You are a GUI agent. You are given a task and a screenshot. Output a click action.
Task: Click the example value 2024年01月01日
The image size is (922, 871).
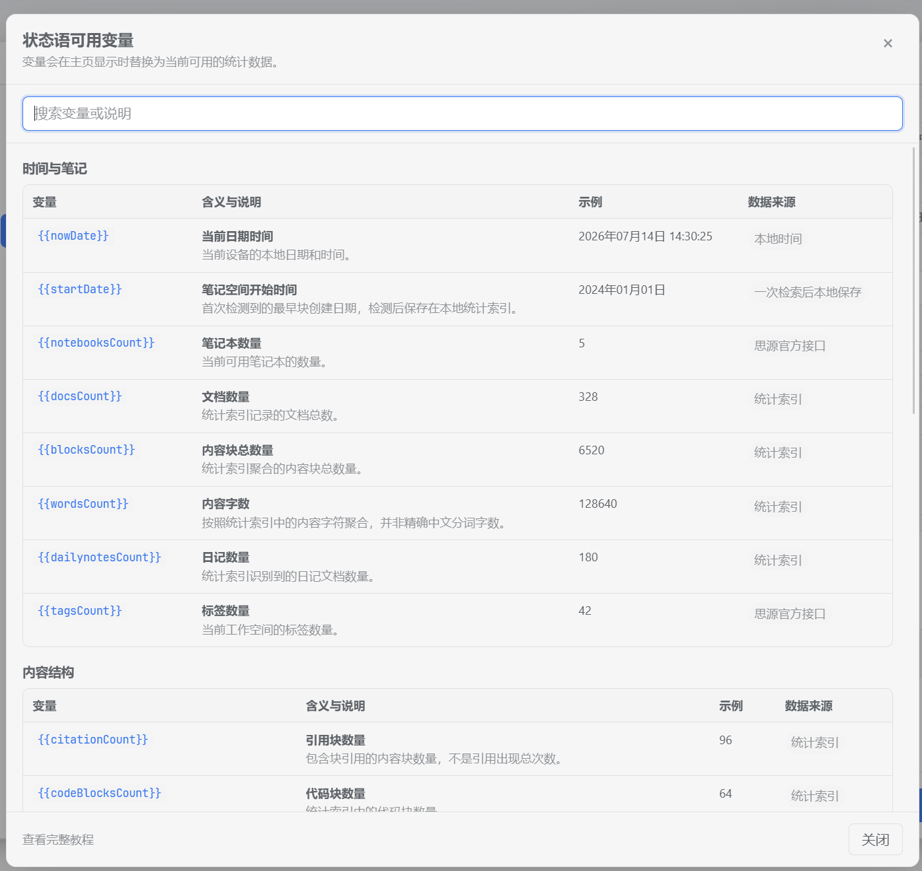tap(622, 290)
